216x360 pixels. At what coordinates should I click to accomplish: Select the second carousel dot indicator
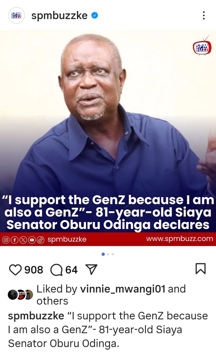point(108,254)
